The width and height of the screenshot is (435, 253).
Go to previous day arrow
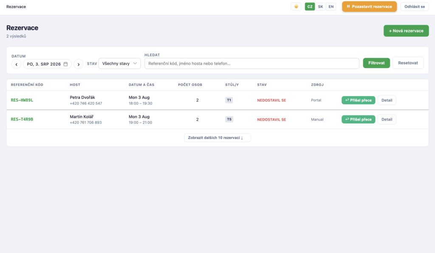(17, 64)
